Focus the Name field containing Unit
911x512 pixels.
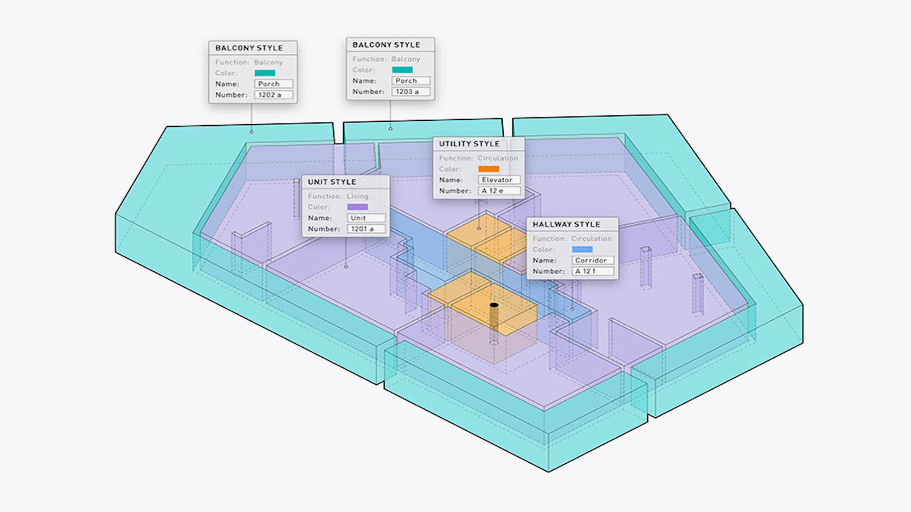coord(366,218)
